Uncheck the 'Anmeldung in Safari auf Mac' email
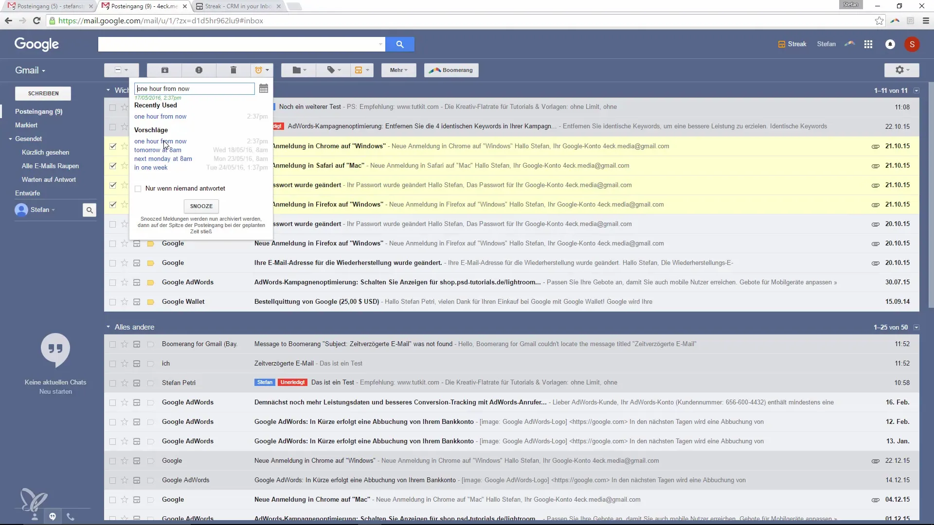The height and width of the screenshot is (525, 934). coord(113,166)
